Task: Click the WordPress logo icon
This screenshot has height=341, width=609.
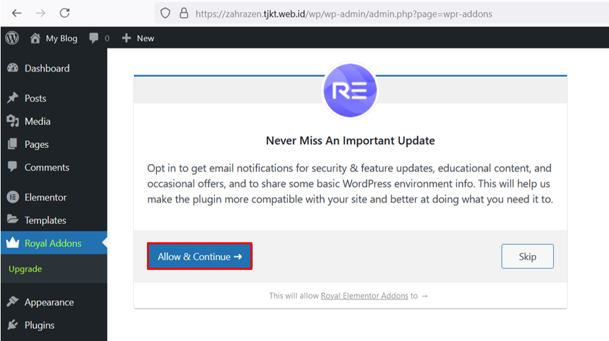Action: click(x=12, y=38)
